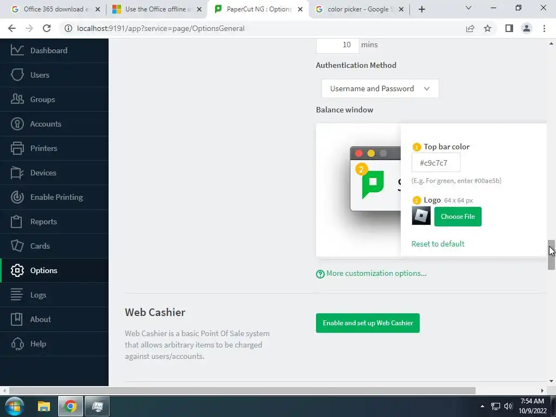The width and height of the screenshot is (556, 417).
Task: Click the Logs lines icon
Action: pyautogui.click(x=16, y=295)
